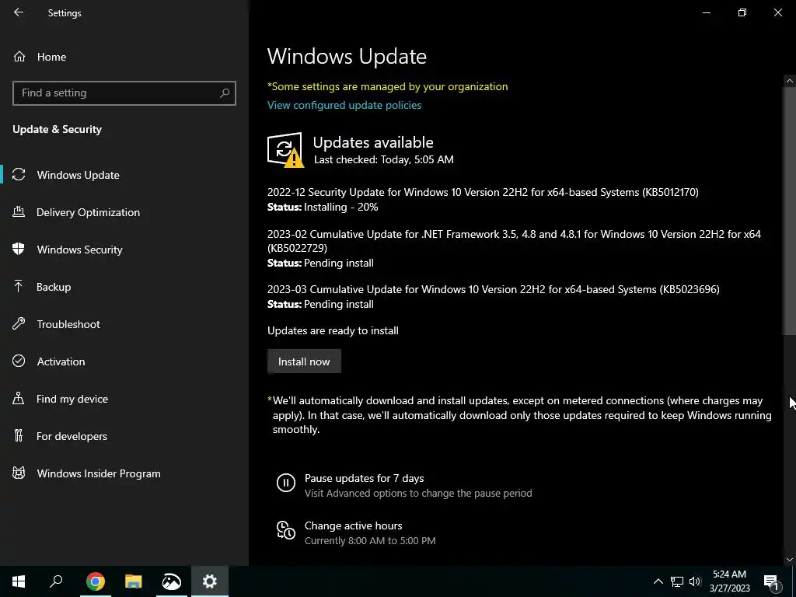Open Troubleshoot settings
Viewport: 796px width, 597px height.
coord(124,324)
